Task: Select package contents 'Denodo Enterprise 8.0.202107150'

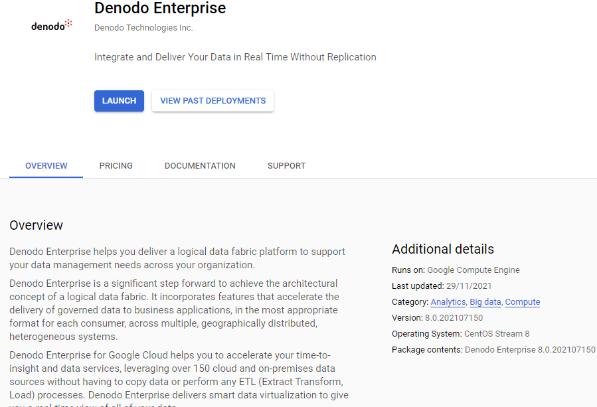Action: [x=530, y=350]
